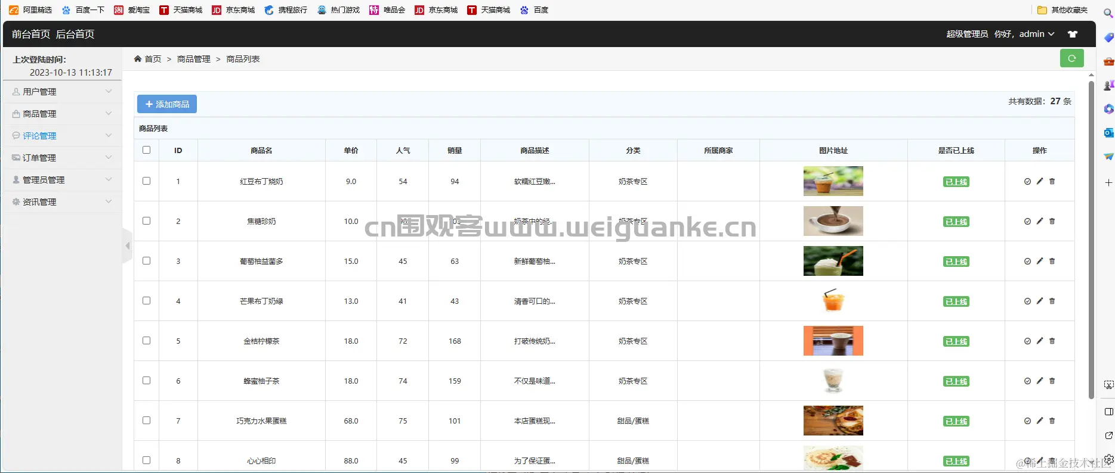Expand the 评论管理 sidebar menu

click(x=62, y=136)
